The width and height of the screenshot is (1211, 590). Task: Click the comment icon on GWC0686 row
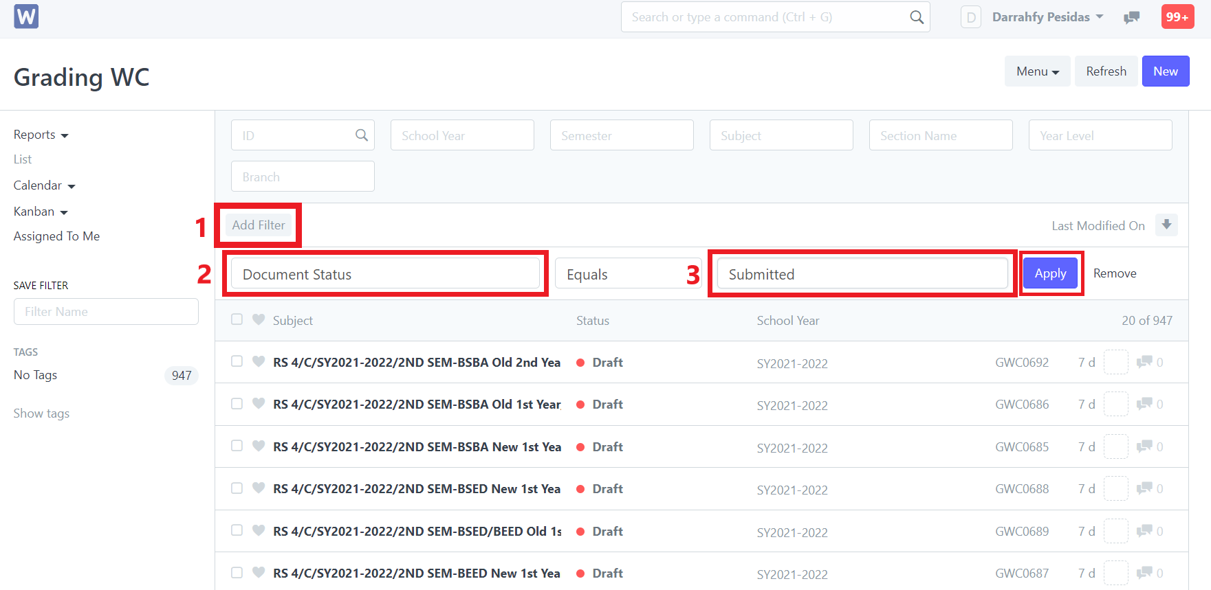pyautogui.click(x=1144, y=404)
